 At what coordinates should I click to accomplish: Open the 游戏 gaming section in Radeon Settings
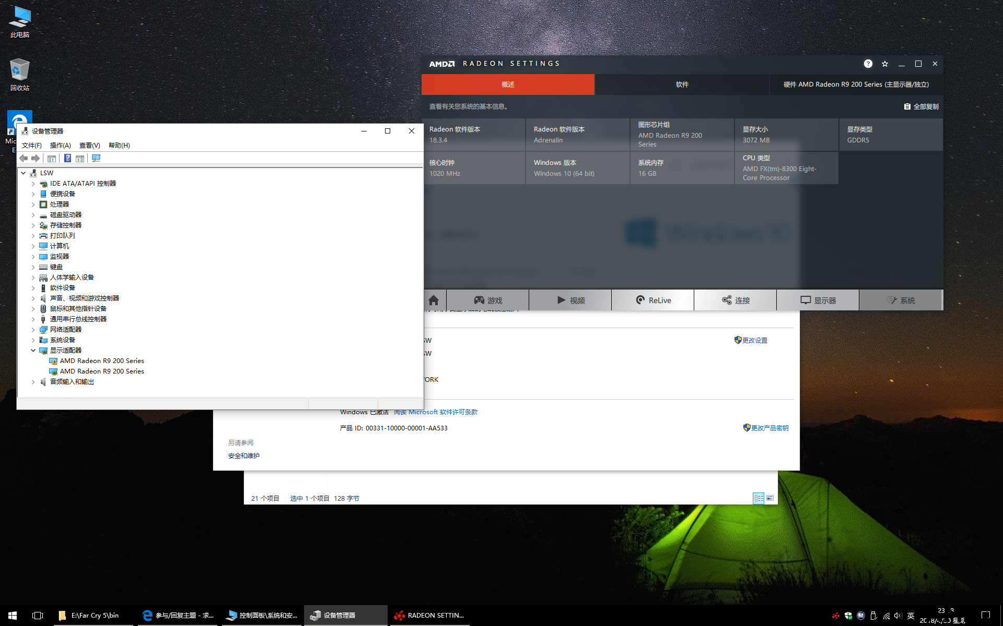pos(488,300)
